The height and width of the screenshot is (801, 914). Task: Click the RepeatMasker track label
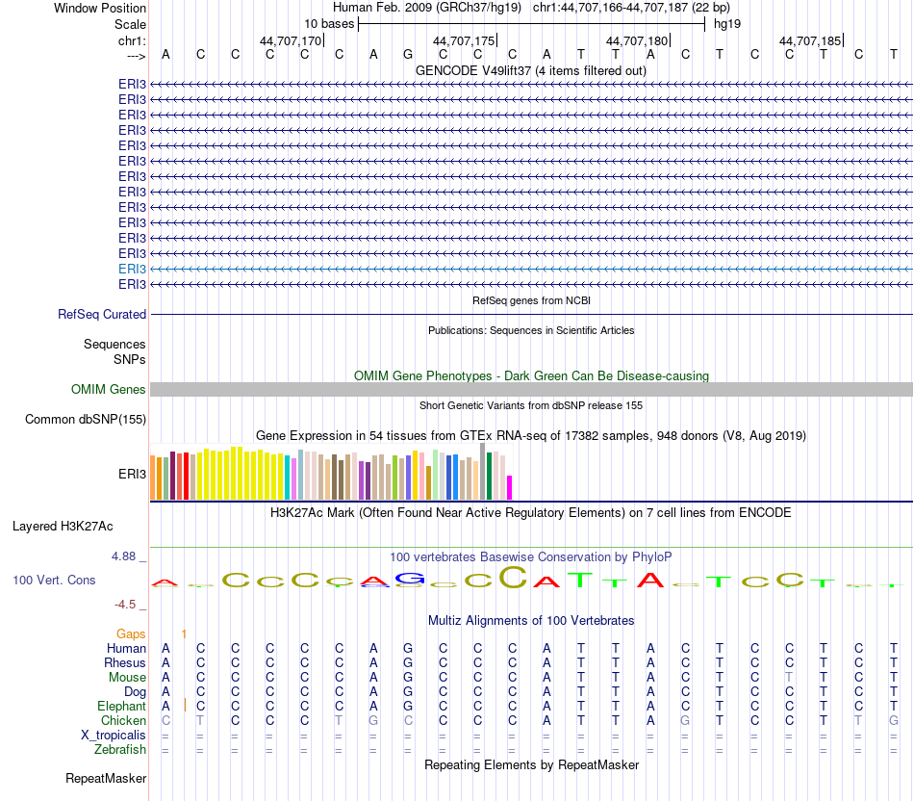coord(106,778)
